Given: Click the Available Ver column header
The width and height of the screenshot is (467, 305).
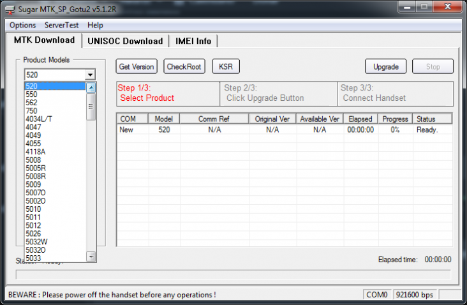Looking at the screenshot, I should pos(320,119).
